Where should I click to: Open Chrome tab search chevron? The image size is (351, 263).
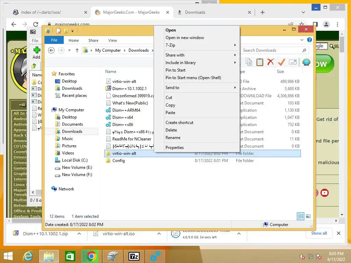[303, 12]
